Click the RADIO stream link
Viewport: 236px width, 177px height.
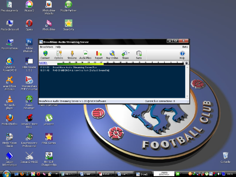[x=43, y=63]
